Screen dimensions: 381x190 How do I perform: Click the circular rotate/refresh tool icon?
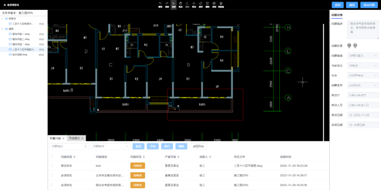pos(201,4)
